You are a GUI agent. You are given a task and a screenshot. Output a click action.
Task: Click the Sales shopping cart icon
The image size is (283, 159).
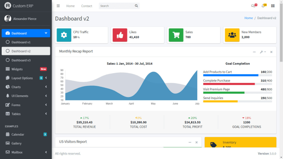pyautogui.click(x=176, y=35)
